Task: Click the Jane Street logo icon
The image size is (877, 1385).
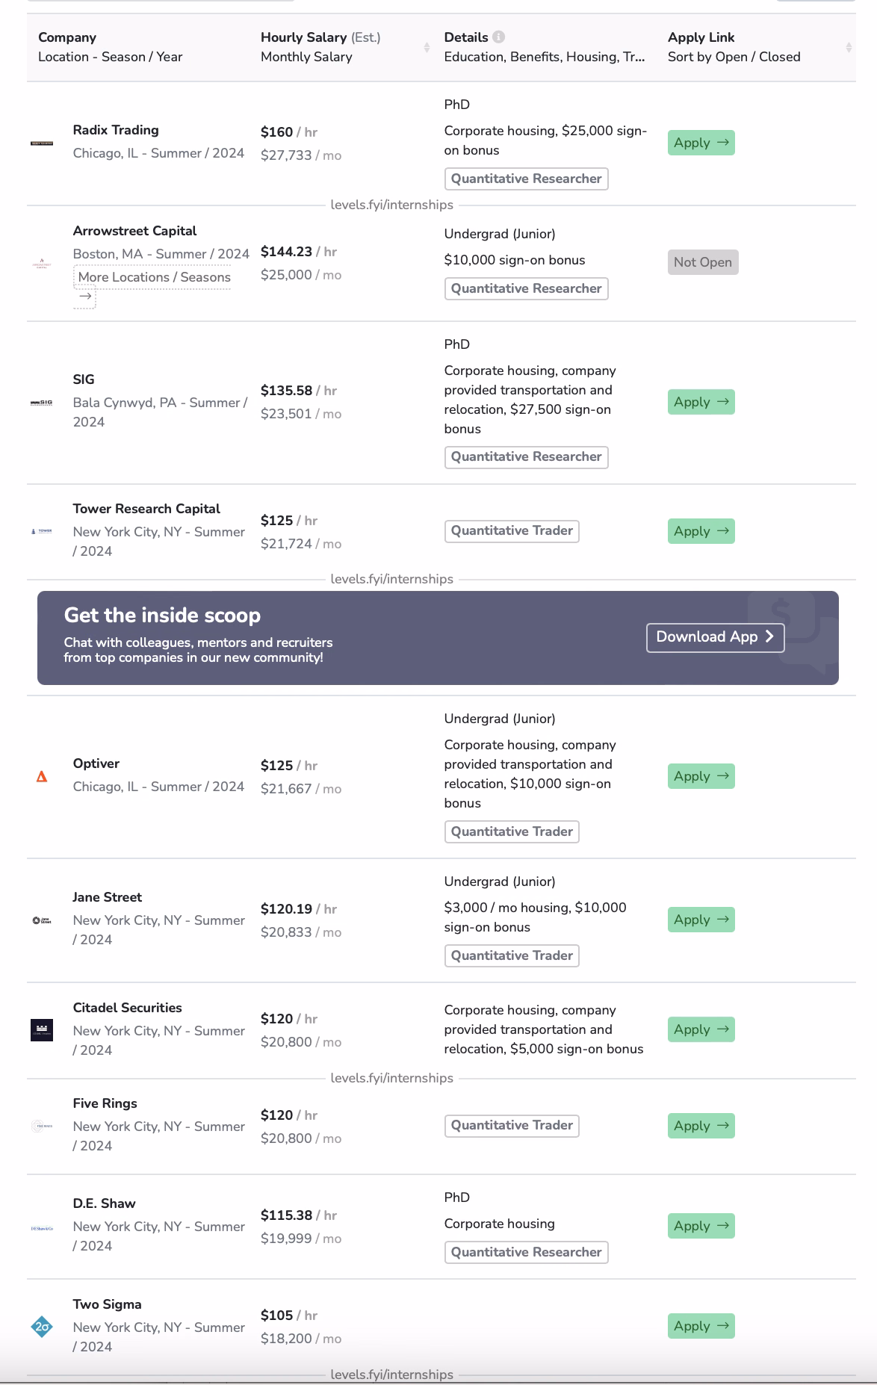Action: coord(42,920)
